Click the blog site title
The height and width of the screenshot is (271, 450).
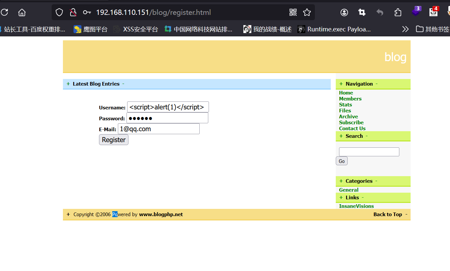coord(395,57)
